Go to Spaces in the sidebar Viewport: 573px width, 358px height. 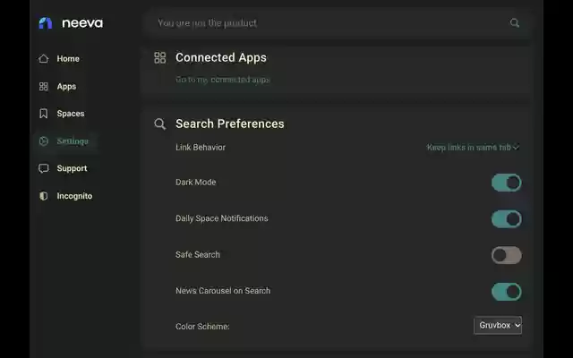[71, 114]
